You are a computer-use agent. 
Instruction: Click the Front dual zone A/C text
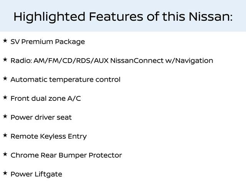coord(46,99)
